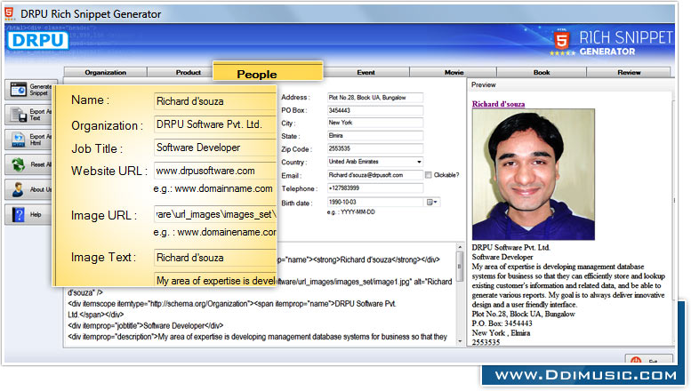691x391 pixels.
Task: Click the Website URL input field
Action: click(215, 171)
